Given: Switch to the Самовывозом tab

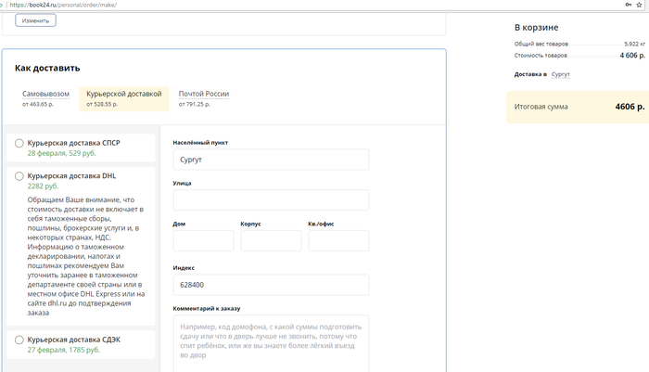Looking at the screenshot, I should [x=45, y=94].
